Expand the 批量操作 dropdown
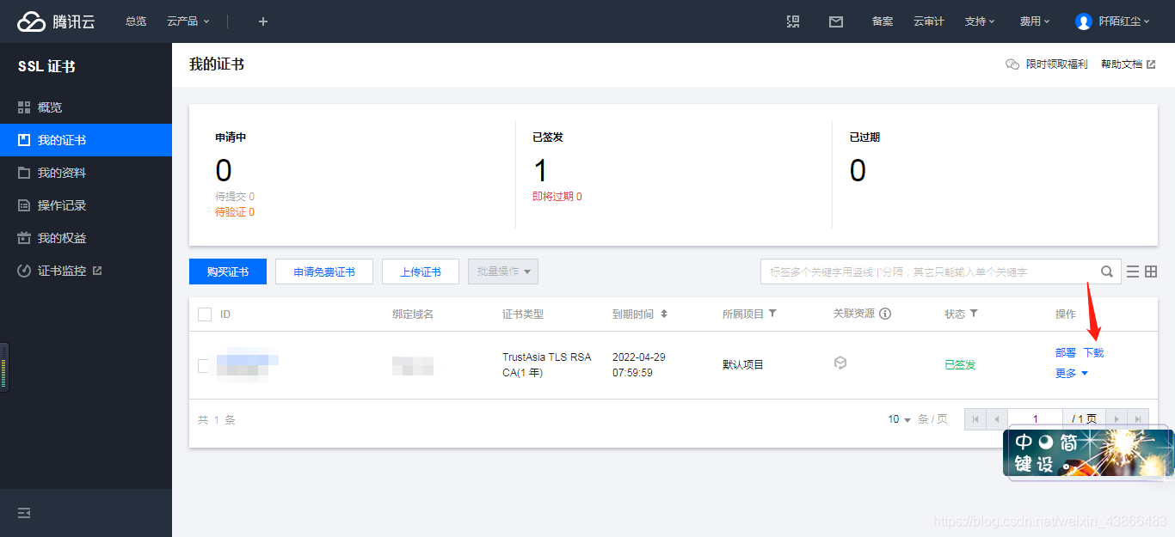The image size is (1175, 537). [502, 271]
